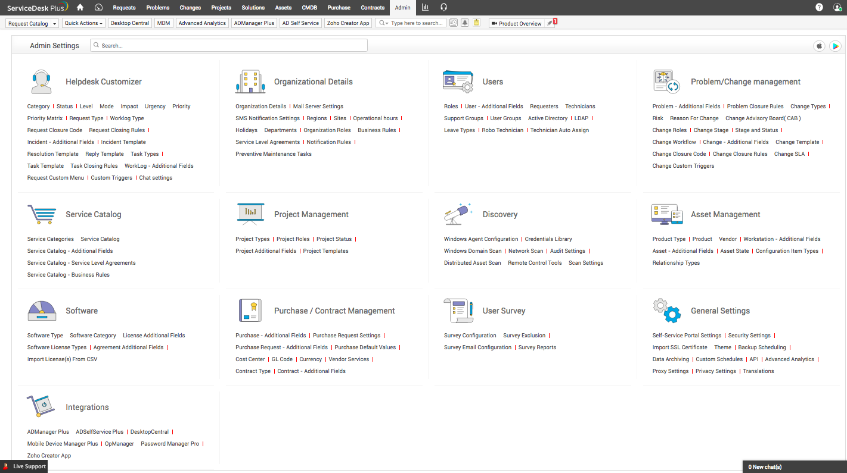Go to the Home icon in navbar
Image resolution: width=847 pixels, height=473 pixels.
click(x=80, y=7)
